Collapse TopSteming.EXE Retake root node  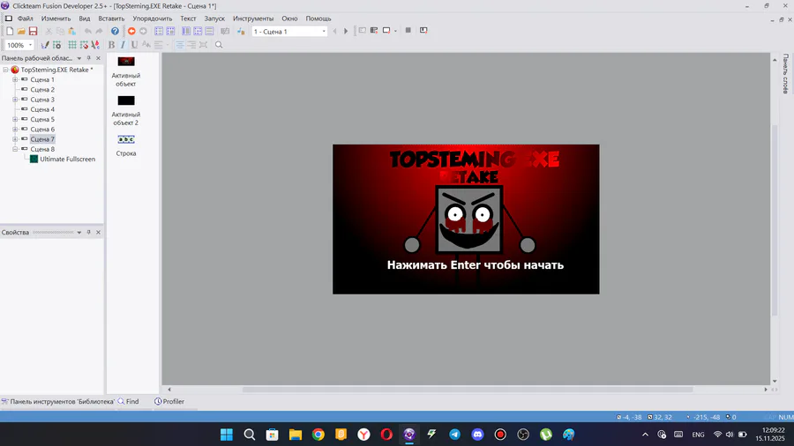pyautogui.click(x=5, y=70)
